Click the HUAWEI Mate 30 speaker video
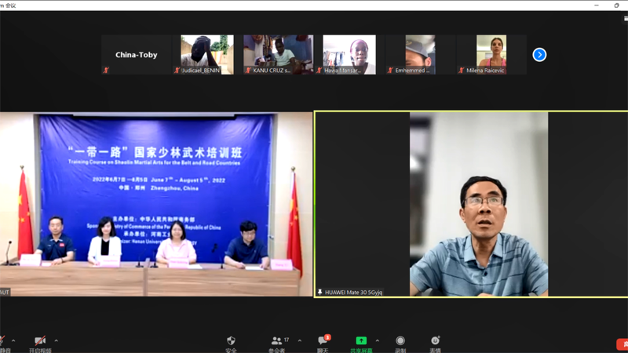This screenshot has height=353, width=628. pyautogui.click(x=471, y=204)
